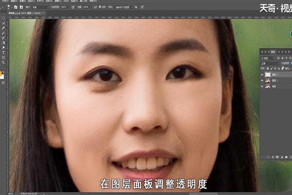
Task: Expand the flow slider arrow
Action: click(91, 7)
